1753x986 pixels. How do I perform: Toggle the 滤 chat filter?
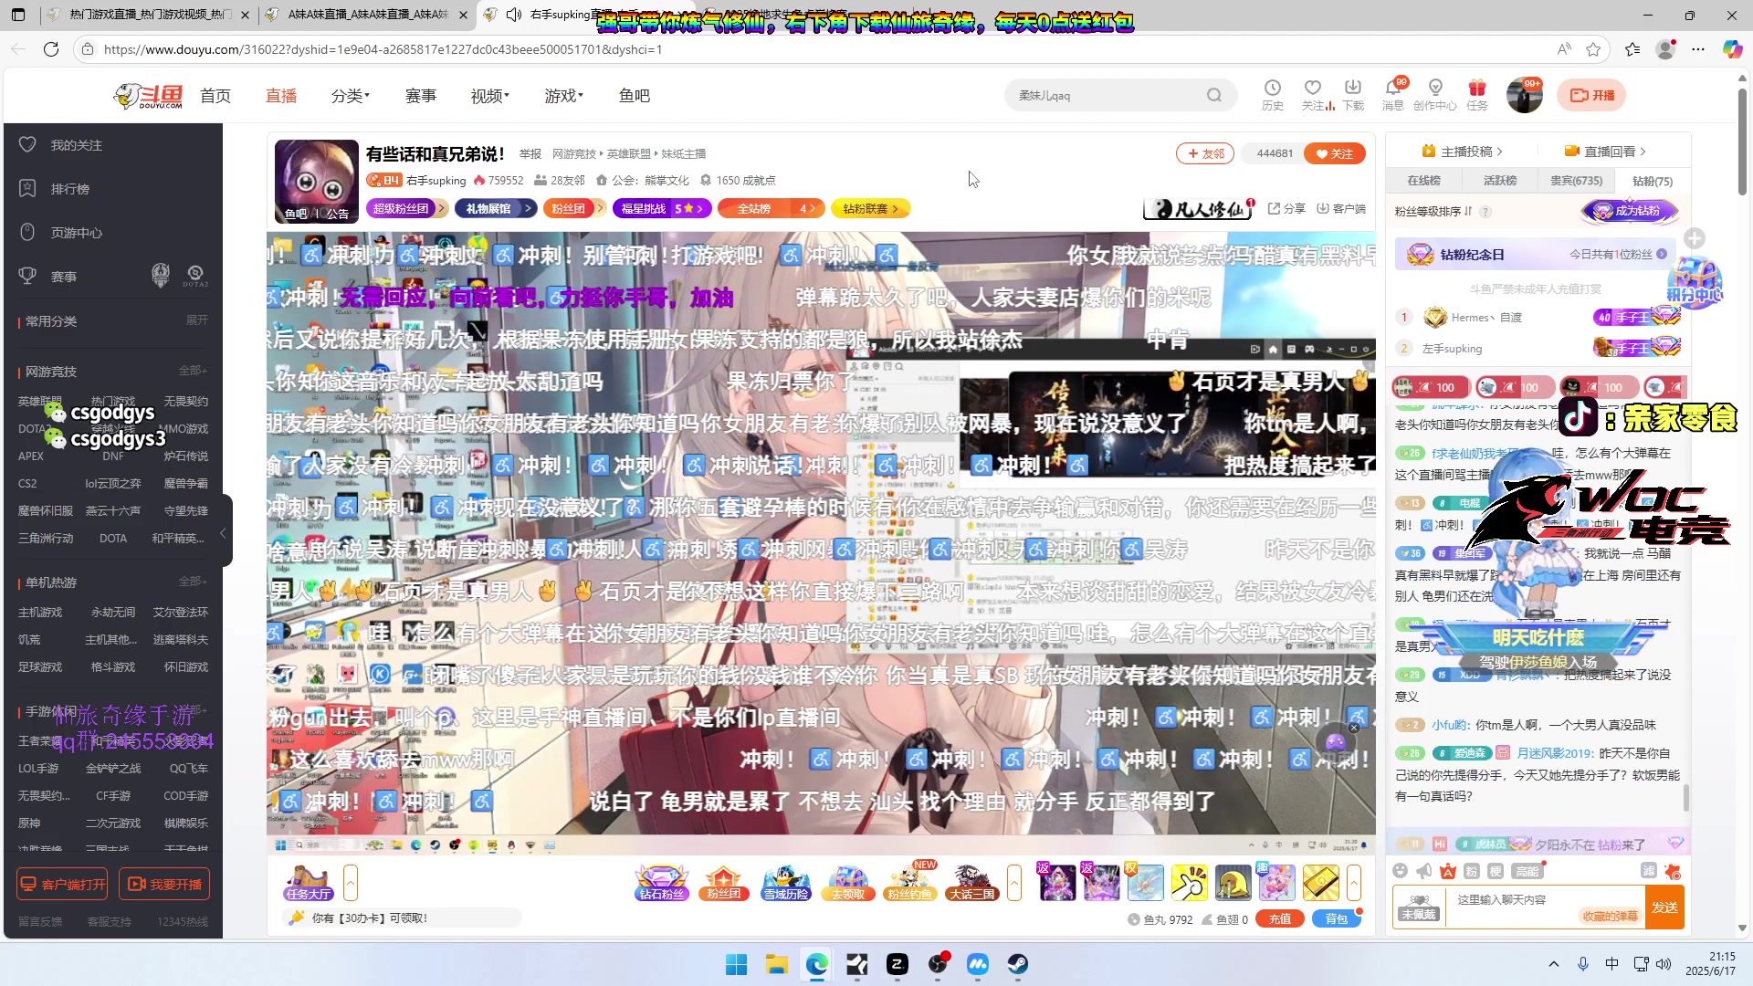[1649, 870]
